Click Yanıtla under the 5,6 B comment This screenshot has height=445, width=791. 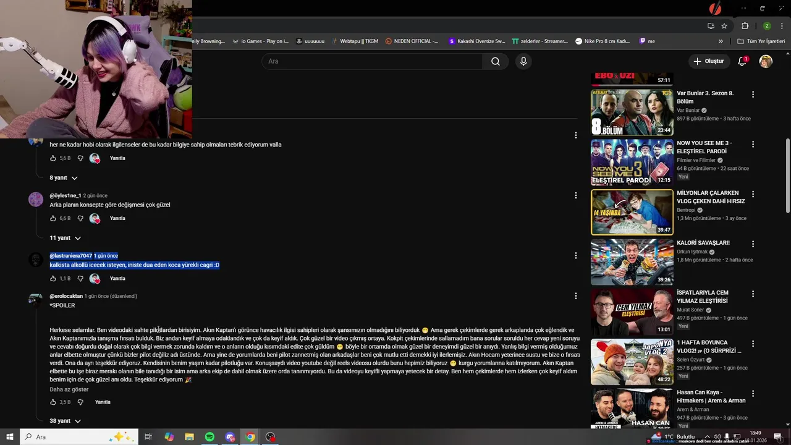[117, 158]
